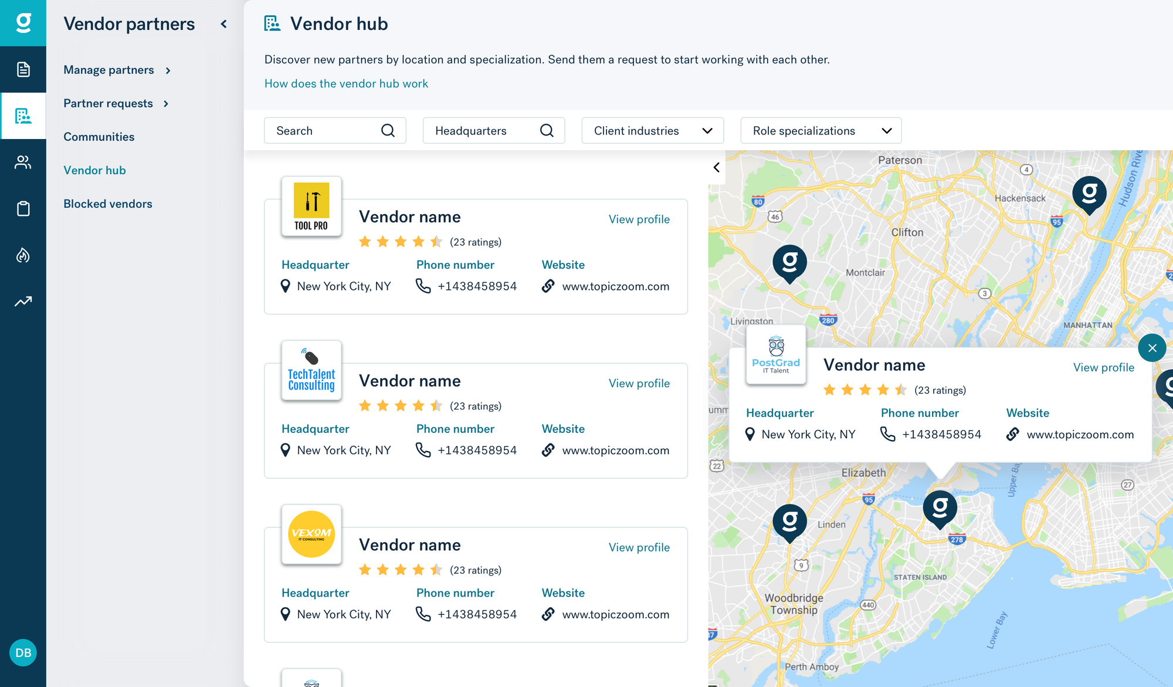
Task: Open How does the vendor hub work link
Action: 346,83
